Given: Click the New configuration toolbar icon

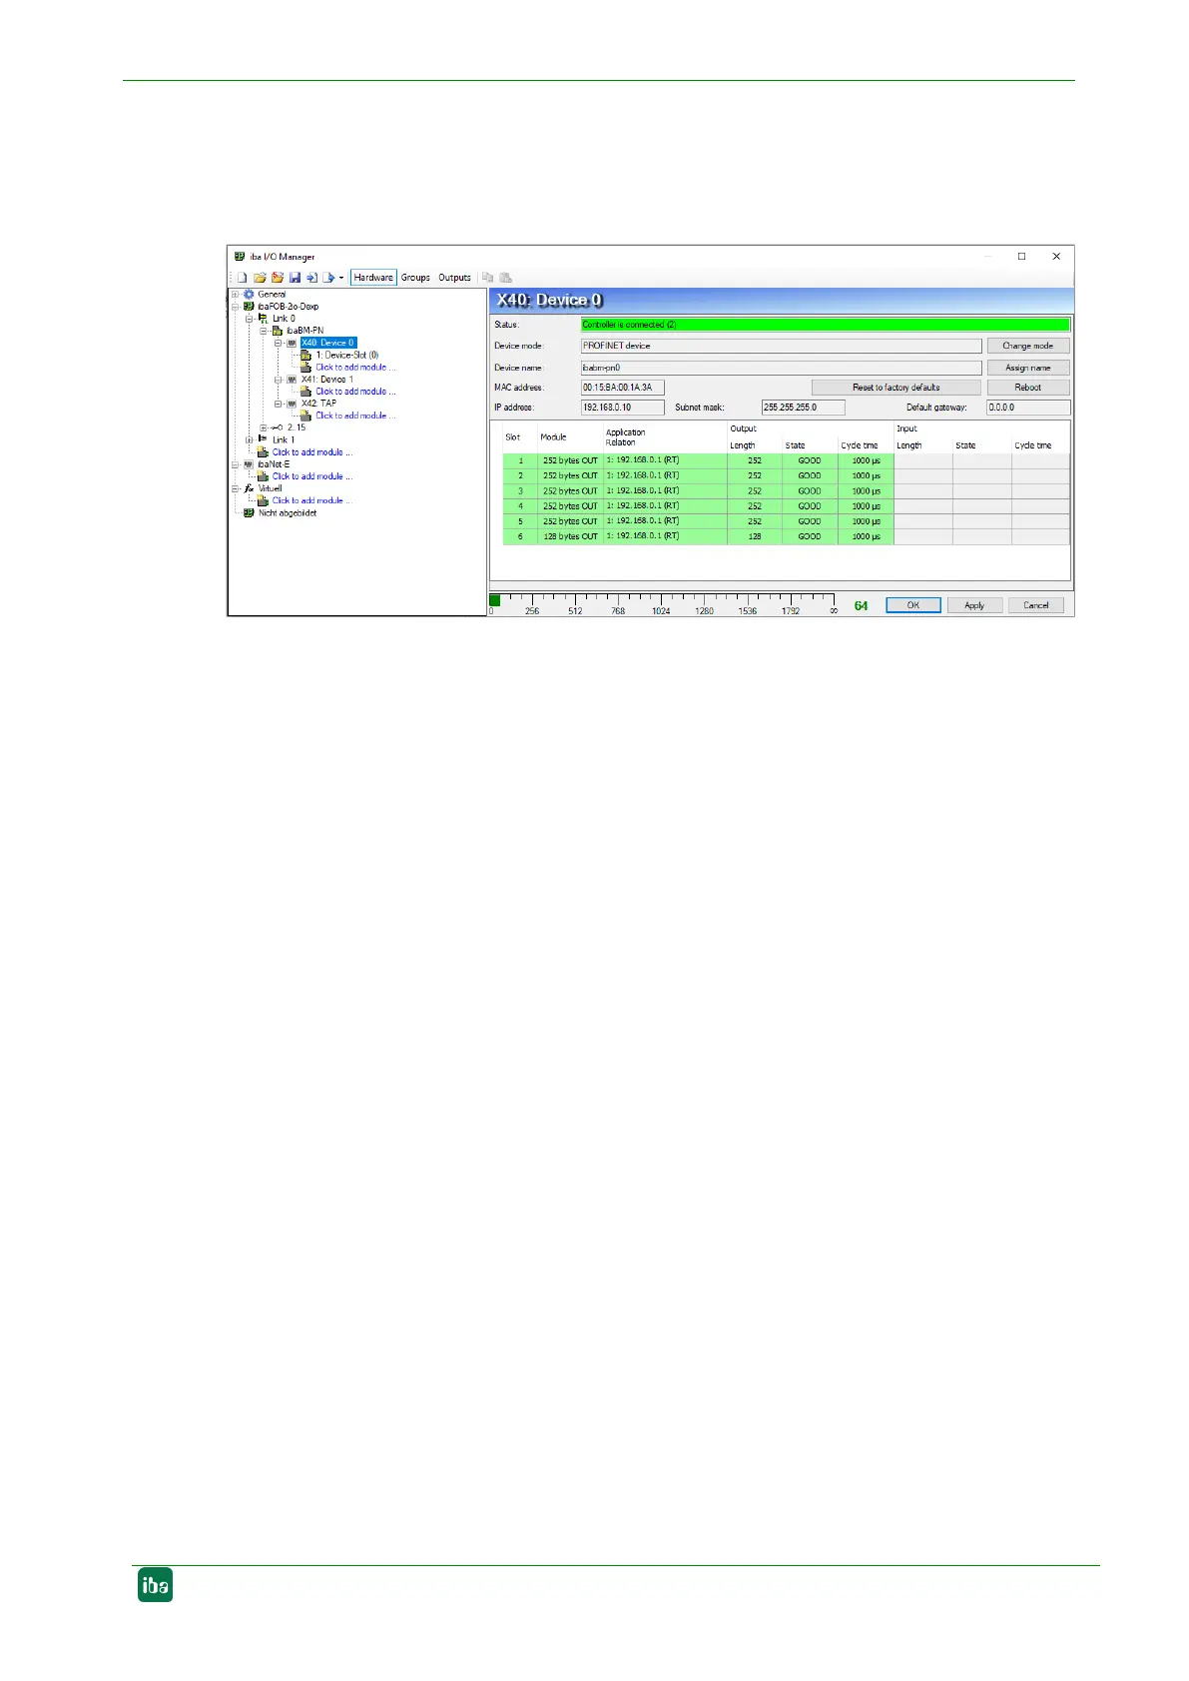Looking at the screenshot, I should click(x=242, y=278).
